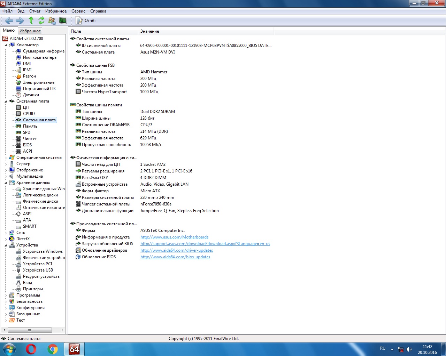
Task: Open the Вид menu
Action: (21, 11)
